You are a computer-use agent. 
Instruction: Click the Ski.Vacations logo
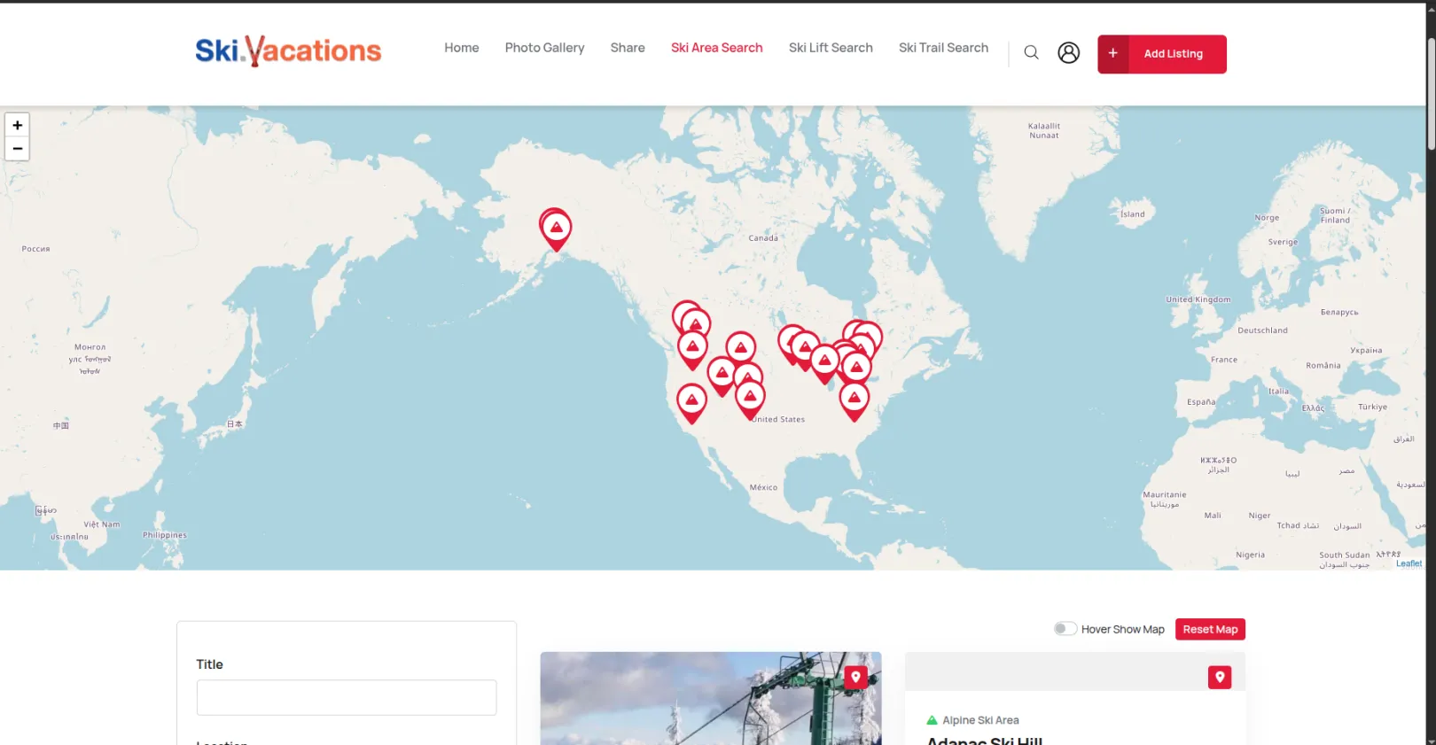[288, 51]
